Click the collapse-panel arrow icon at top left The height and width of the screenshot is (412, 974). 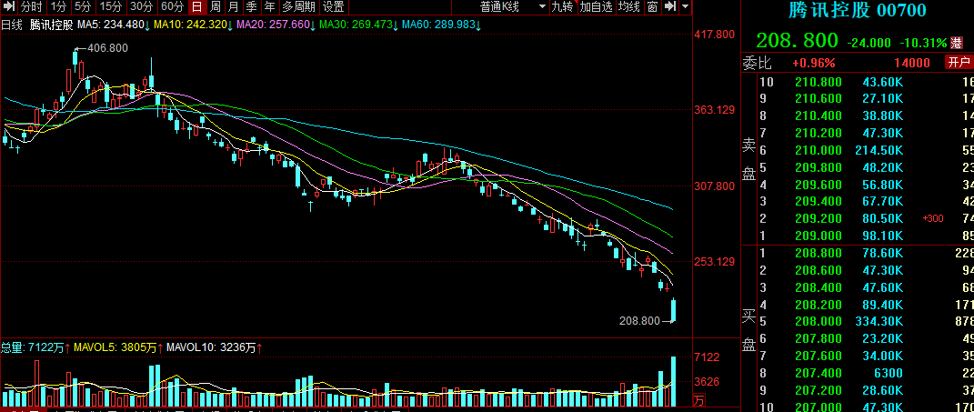pos(9,7)
